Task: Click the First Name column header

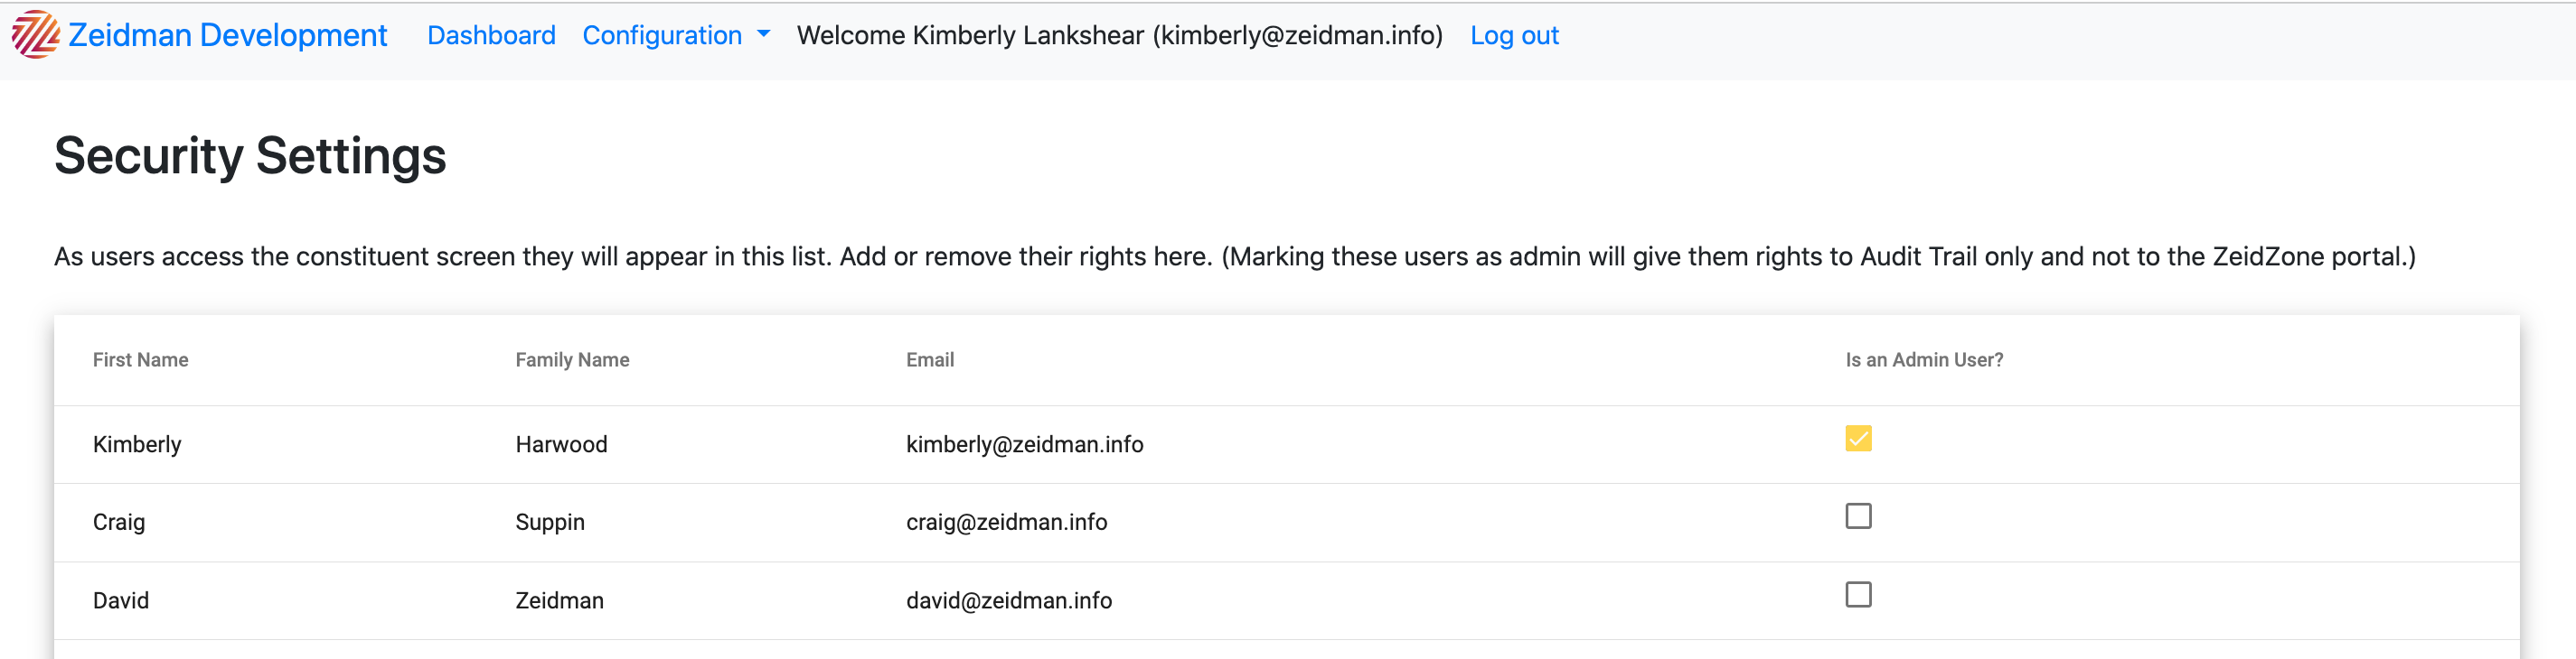Action: [140, 359]
